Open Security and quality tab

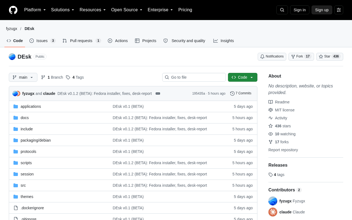pyautogui.click(x=184, y=41)
